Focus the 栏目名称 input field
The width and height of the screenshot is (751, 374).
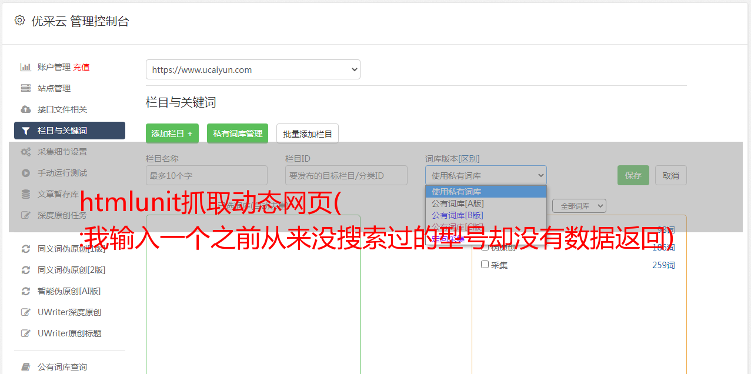(x=206, y=175)
